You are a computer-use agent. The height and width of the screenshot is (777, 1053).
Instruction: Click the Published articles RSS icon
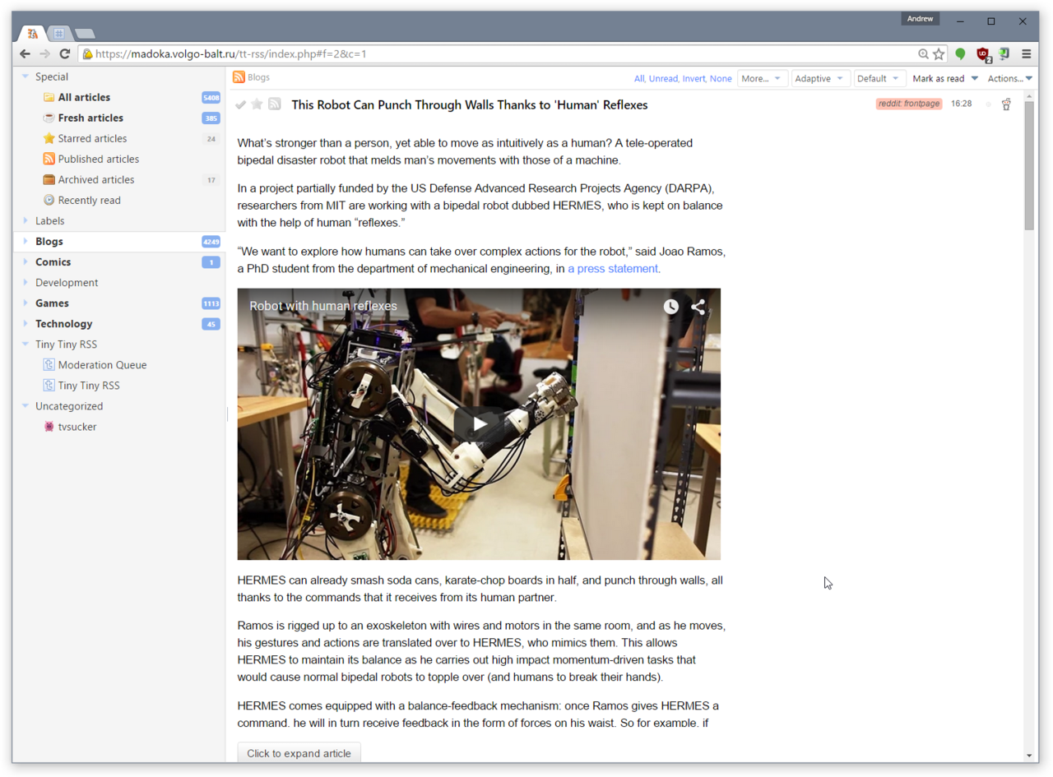pos(49,159)
